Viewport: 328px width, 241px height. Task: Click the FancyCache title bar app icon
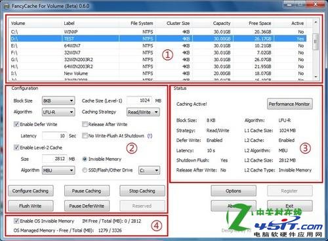click(x=7, y=6)
